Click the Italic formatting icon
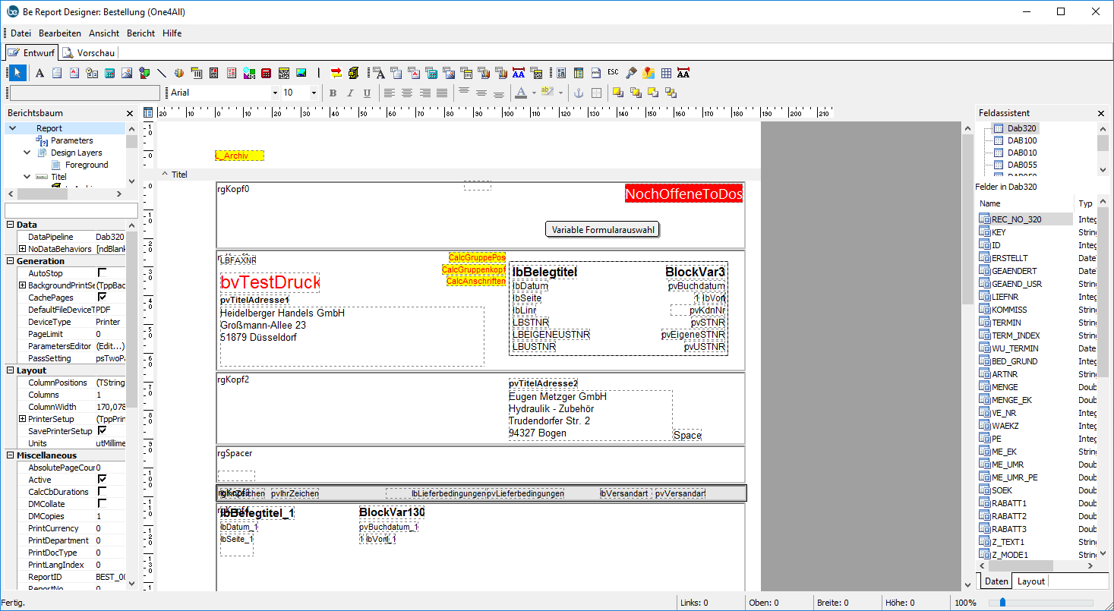This screenshot has width=1114, height=611. [350, 93]
